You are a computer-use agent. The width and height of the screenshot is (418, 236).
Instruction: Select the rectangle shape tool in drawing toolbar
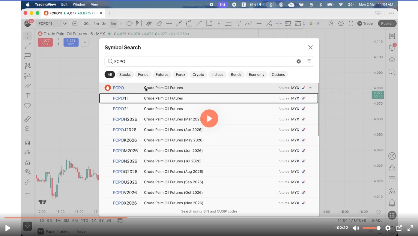point(209,23)
